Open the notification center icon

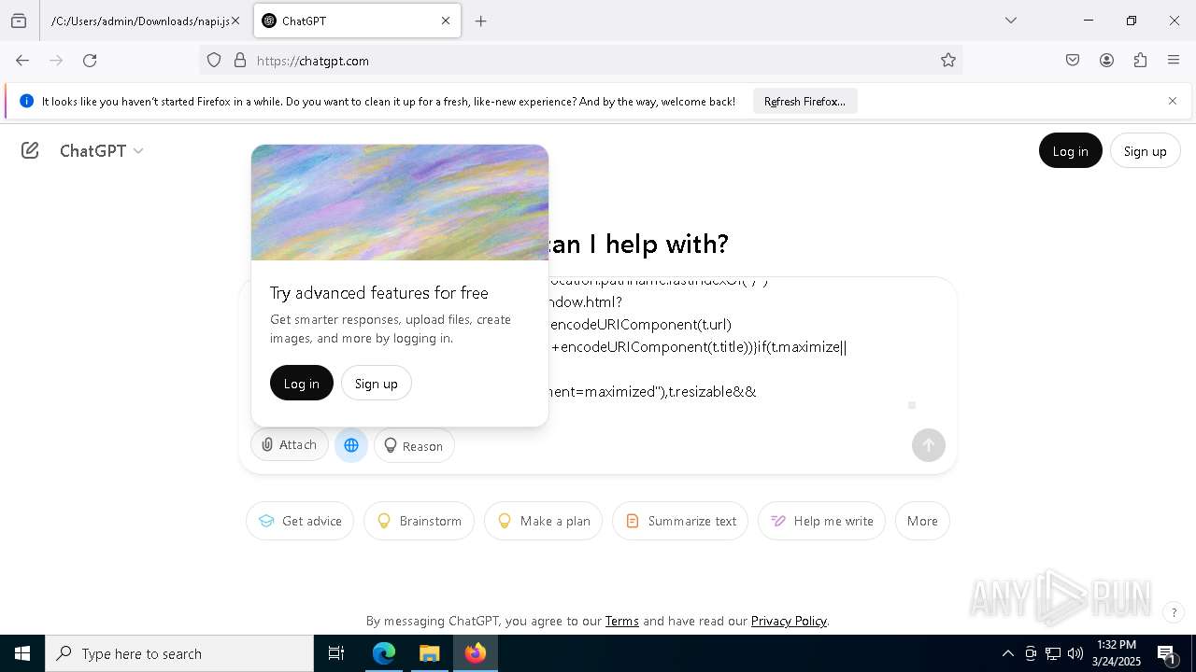click(1167, 653)
